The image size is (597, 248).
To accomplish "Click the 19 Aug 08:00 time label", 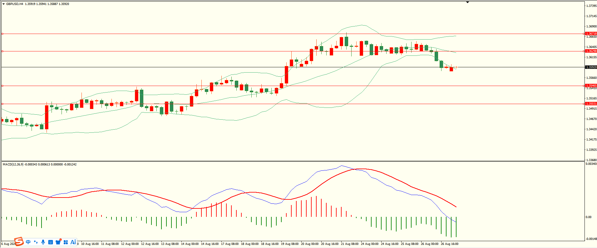I will click(290, 244).
